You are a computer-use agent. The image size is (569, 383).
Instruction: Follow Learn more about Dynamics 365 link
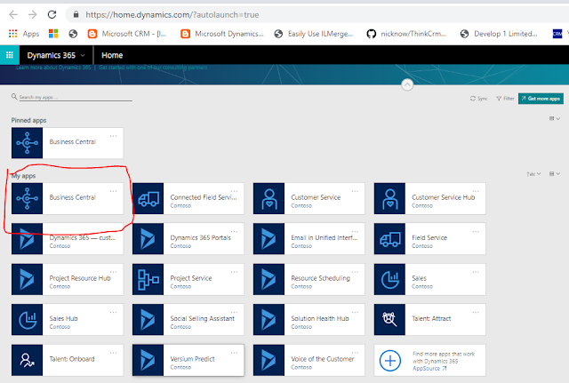pyautogui.click(x=53, y=68)
